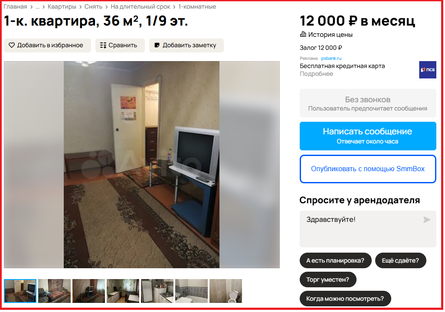445x312 pixels.
Task: Click the send arrow in the message box
Action: click(x=426, y=220)
